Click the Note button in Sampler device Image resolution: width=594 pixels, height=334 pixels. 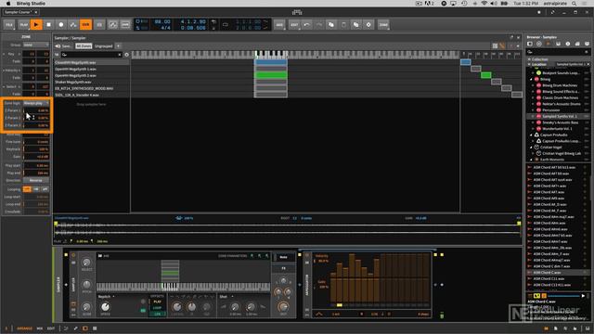[x=283, y=258]
